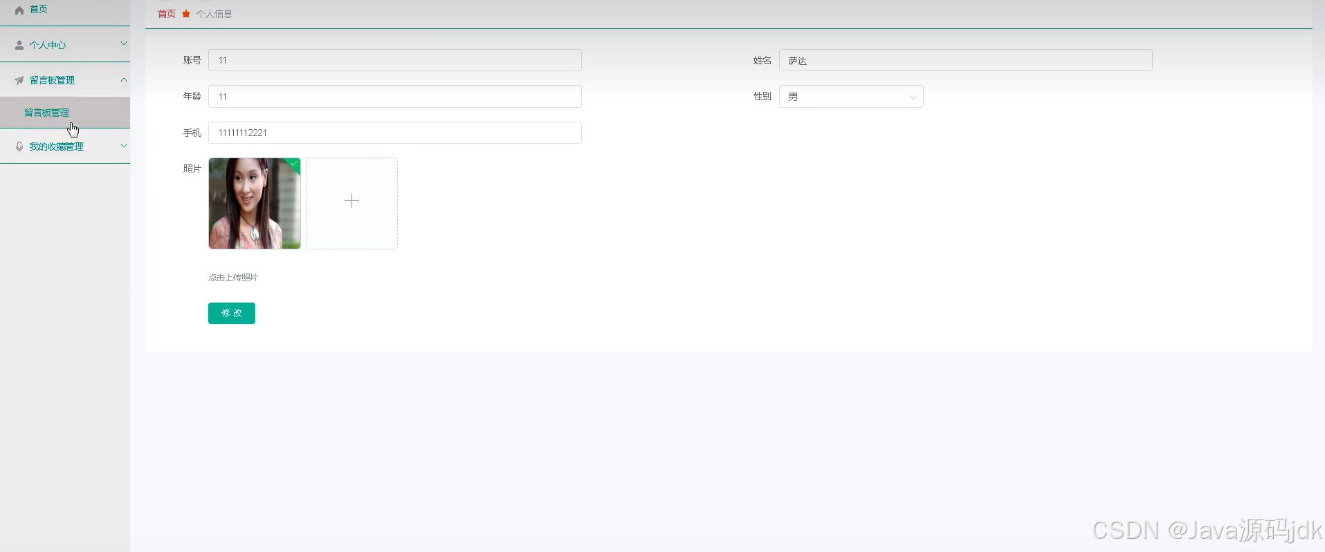
Task: Click the person icon beside 个人中心
Action: click(19, 45)
